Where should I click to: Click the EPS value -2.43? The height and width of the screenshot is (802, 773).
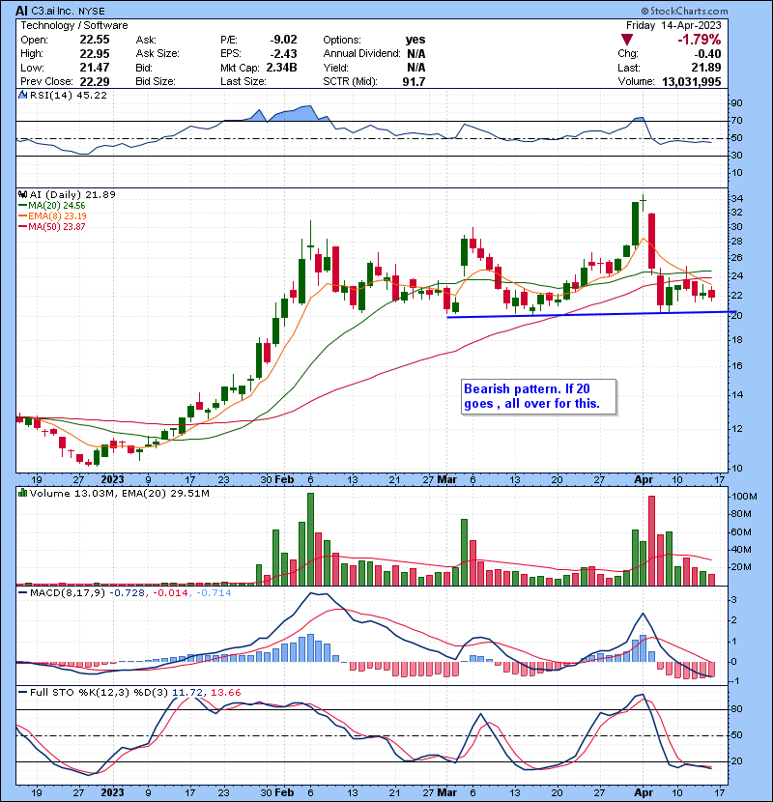click(x=283, y=54)
